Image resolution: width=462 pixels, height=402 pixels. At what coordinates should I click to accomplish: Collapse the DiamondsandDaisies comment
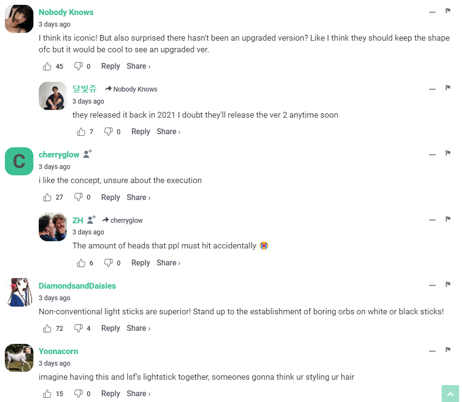pyautogui.click(x=432, y=285)
